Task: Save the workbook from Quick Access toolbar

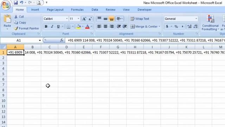Action: coord(15,2)
